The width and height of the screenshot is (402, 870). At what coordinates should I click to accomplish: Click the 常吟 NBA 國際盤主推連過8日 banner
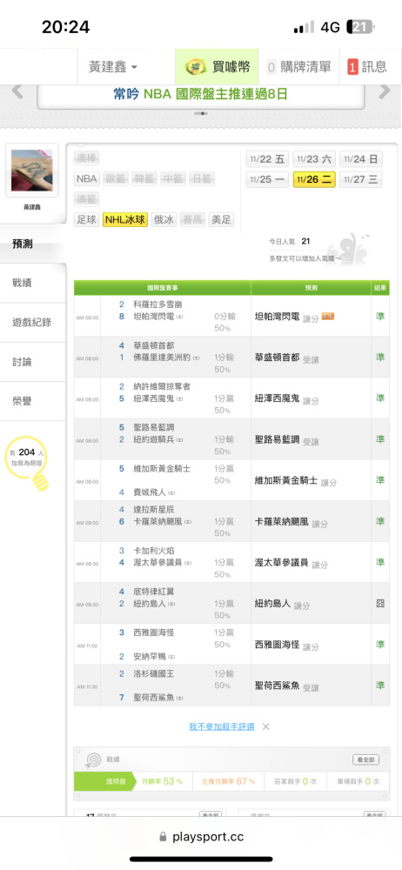(x=200, y=95)
